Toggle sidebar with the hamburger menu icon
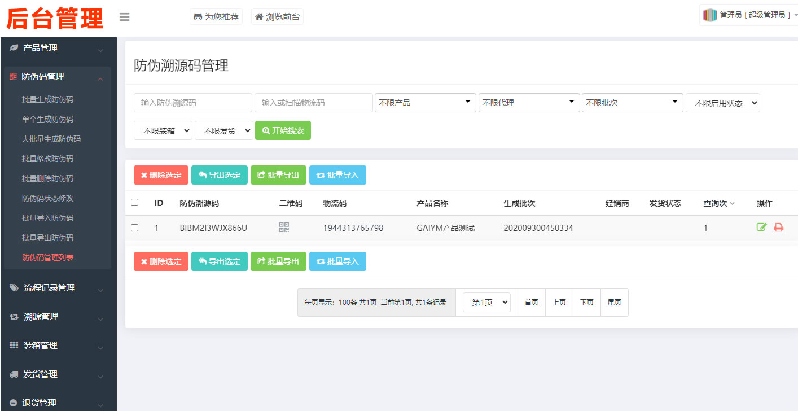The width and height of the screenshot is (798, 411). (x=125, y=17)
